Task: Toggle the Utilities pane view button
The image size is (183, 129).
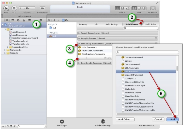Action: coord(144,8)
